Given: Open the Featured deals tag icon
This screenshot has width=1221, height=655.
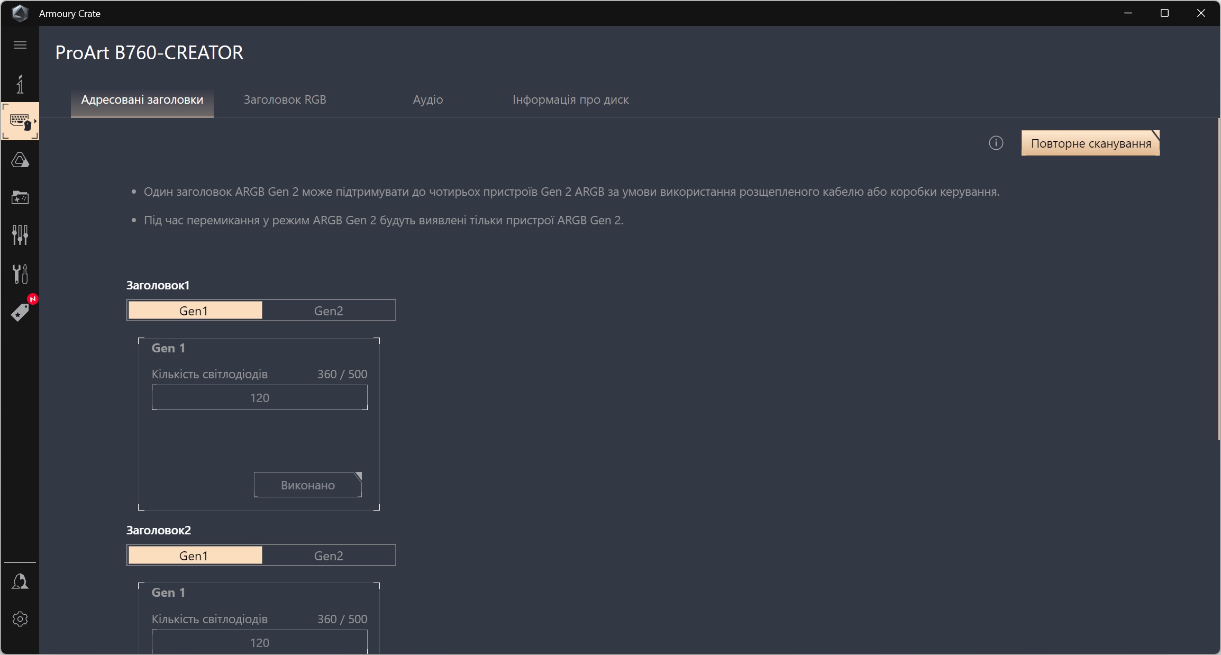Looking at the screenshot, I should click(x=20, y=312).
